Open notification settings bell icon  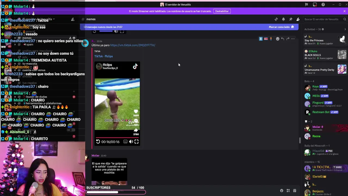(x=283, y=19)
